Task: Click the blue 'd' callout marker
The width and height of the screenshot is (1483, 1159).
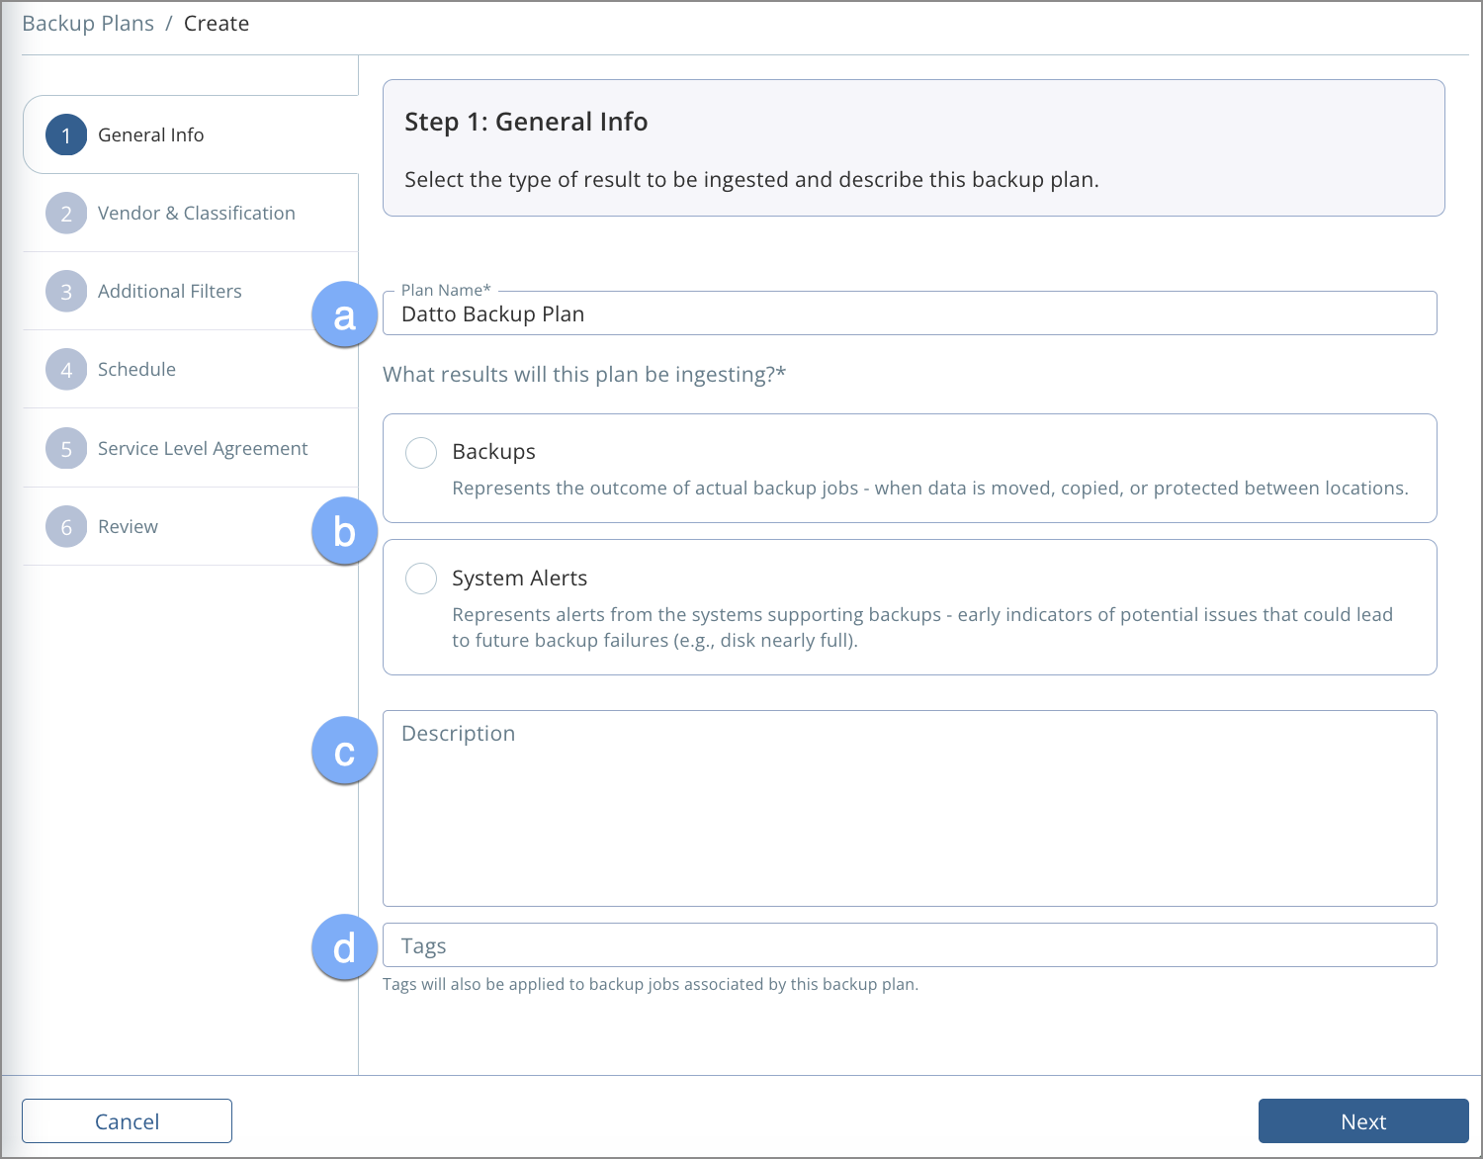Action: [x=344, y=947]
